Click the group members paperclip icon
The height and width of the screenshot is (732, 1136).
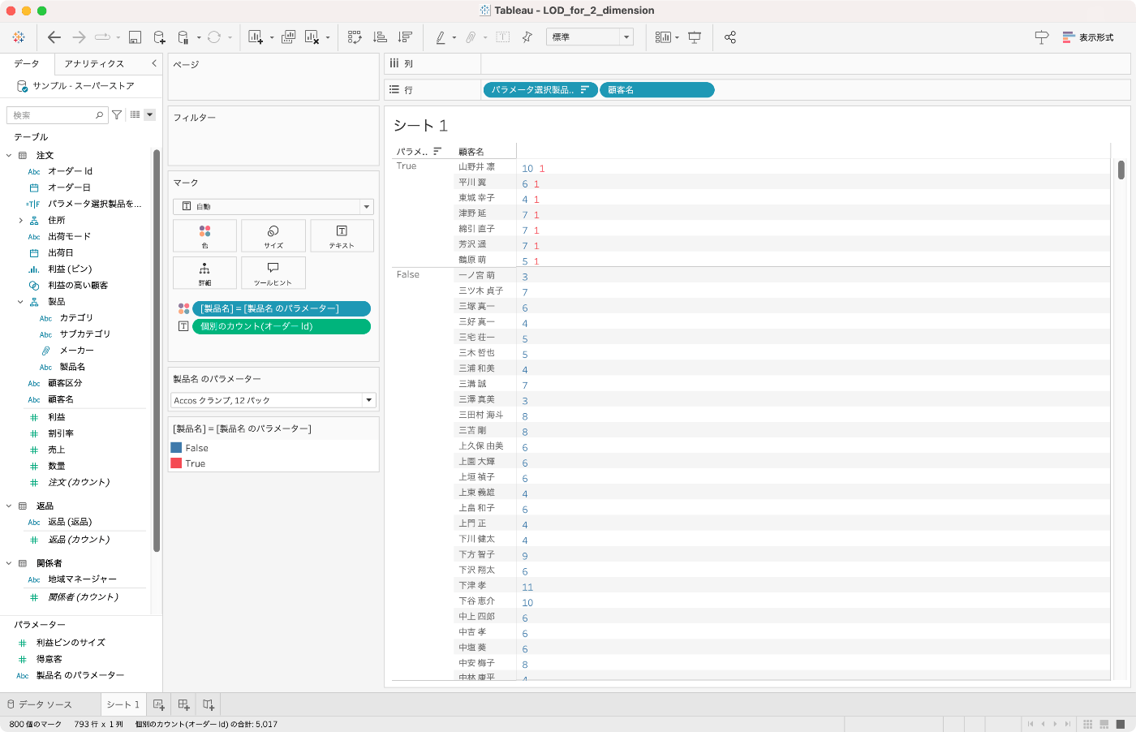[471, 37]
